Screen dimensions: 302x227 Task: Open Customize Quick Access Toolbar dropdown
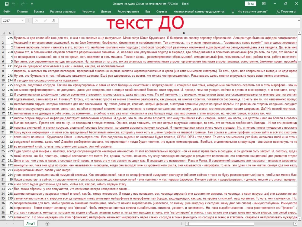click(31, 4)
